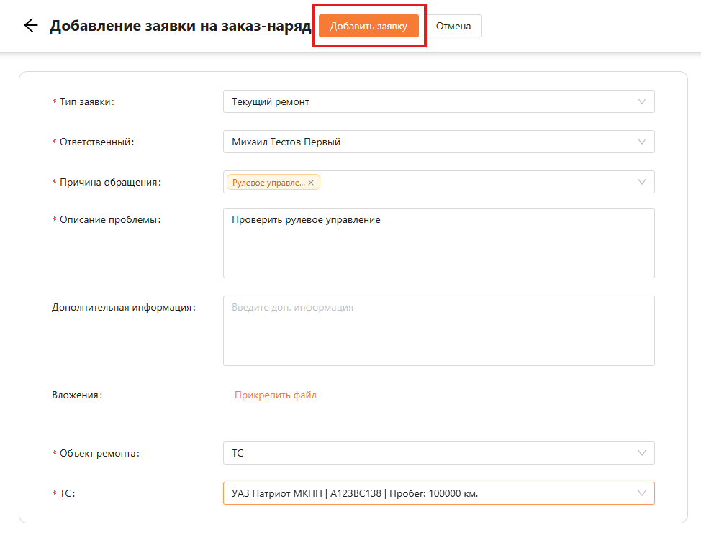The width and height of the screenshot is (701, 540).
Task: Focus the 'Описание проблемы' text area
Action: tap(438, 243)
